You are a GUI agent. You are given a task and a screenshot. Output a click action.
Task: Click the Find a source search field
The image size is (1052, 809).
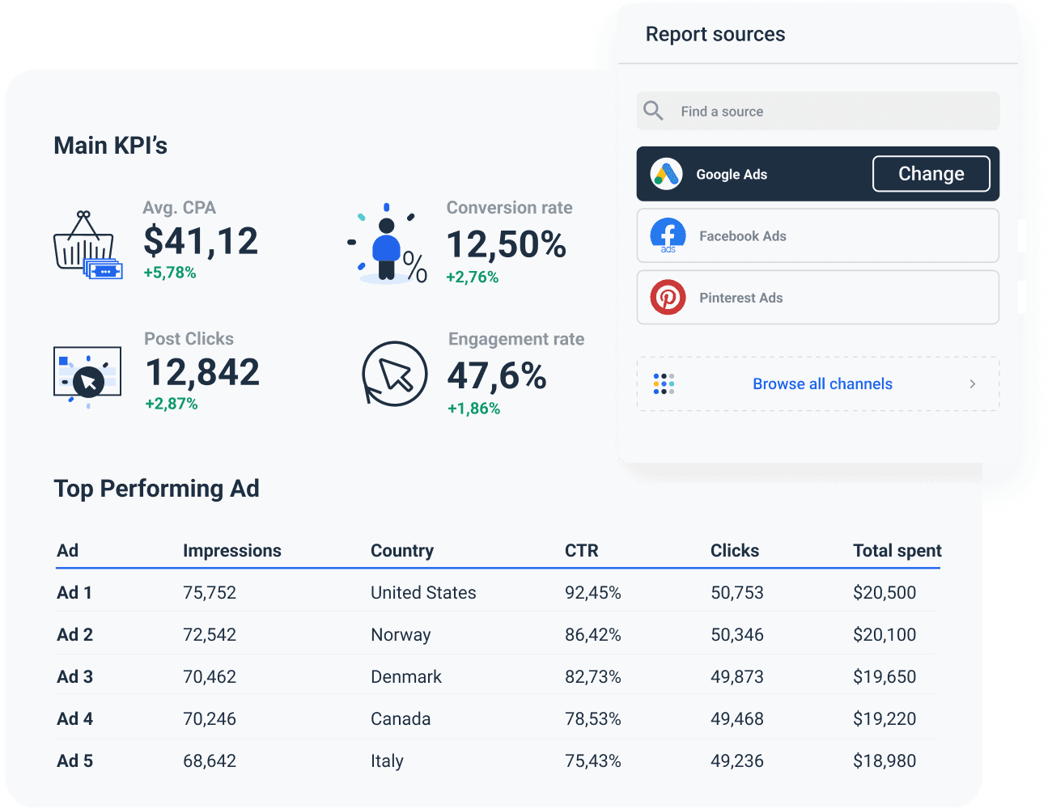click(817, 111)
